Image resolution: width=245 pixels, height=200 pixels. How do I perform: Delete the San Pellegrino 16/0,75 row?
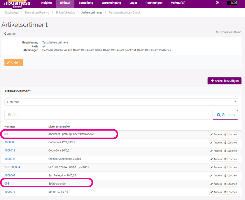pos(231,176)
